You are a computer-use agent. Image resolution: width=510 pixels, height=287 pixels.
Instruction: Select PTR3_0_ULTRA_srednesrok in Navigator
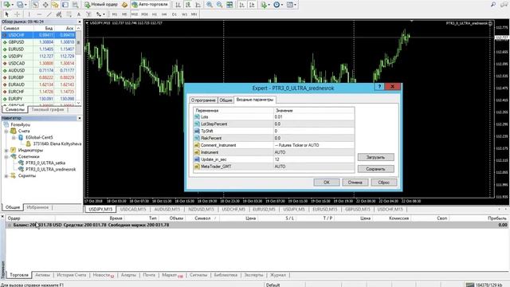click(51, 170)
